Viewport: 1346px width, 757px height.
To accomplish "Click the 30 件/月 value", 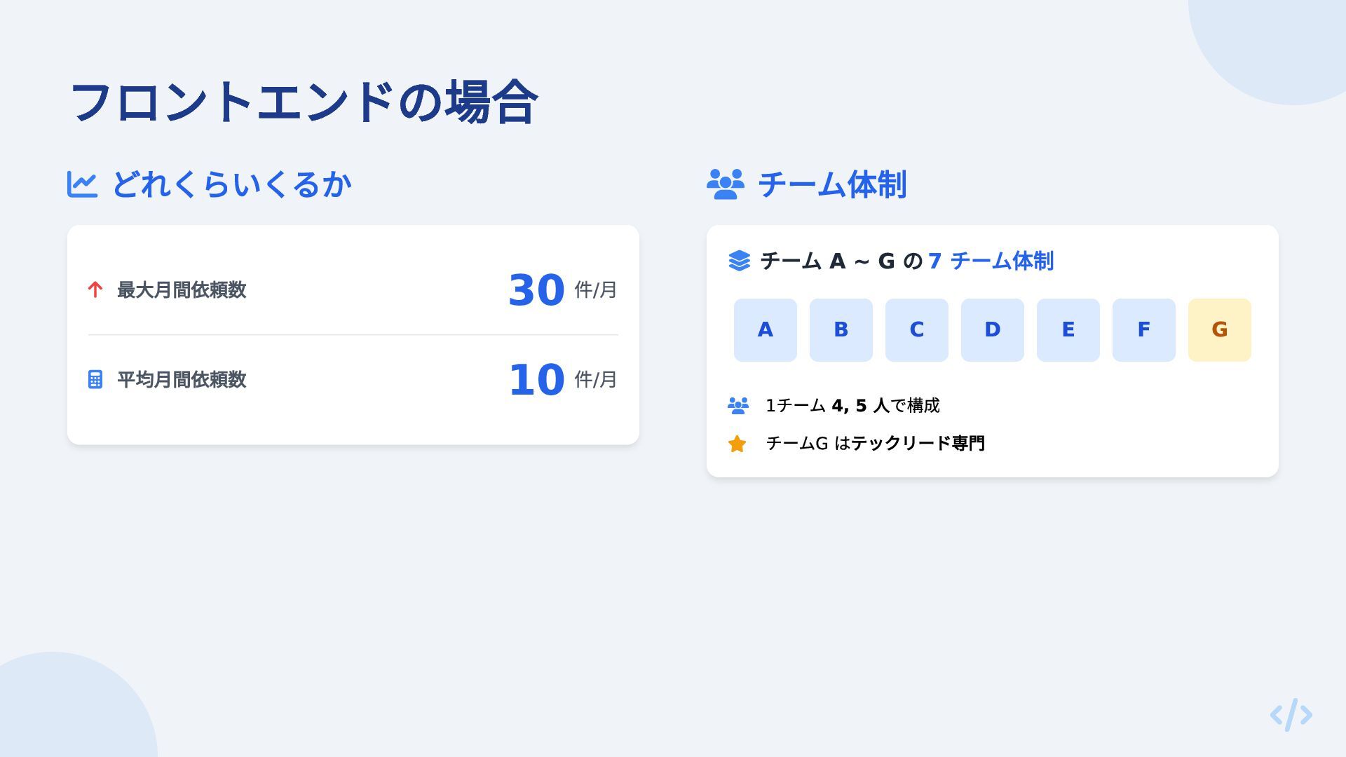I will click(563, 289).
